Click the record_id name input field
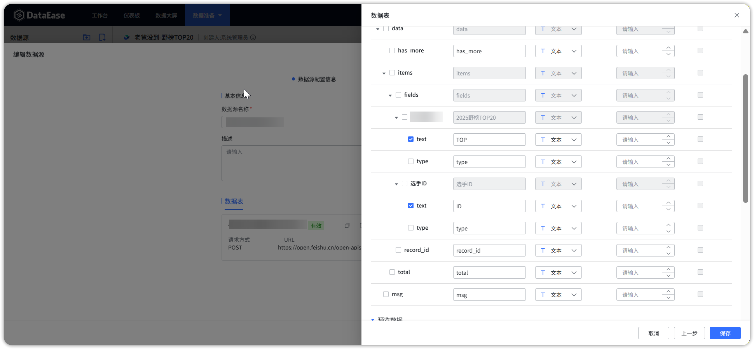The width and height of the screenshot is (754, 349). click(x=489, y=250)
